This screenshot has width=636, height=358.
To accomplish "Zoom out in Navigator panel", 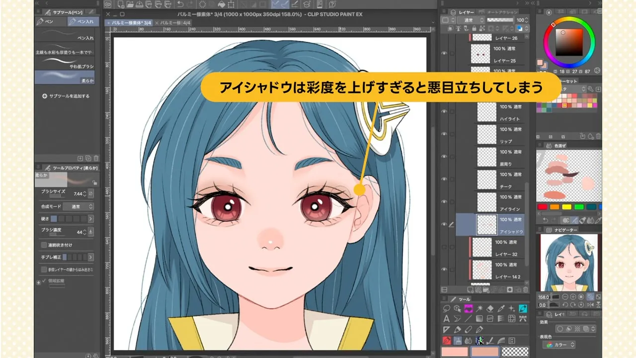I will pos(564,297).
